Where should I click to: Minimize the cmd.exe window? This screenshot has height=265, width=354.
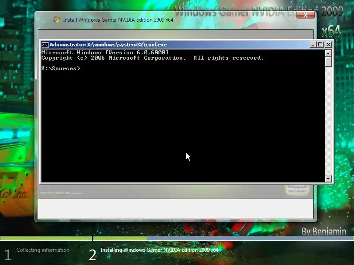click(313, 45)
